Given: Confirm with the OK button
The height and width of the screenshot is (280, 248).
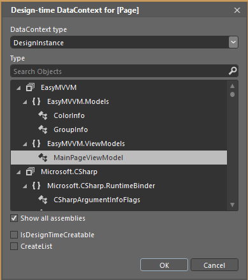Looking at the screenshot, I should [x=164, y=265].
